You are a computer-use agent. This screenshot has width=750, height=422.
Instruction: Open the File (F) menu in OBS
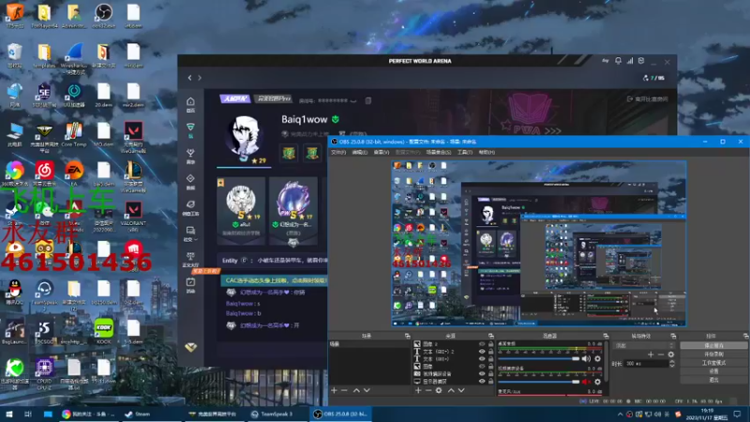[x=337, y=152]
